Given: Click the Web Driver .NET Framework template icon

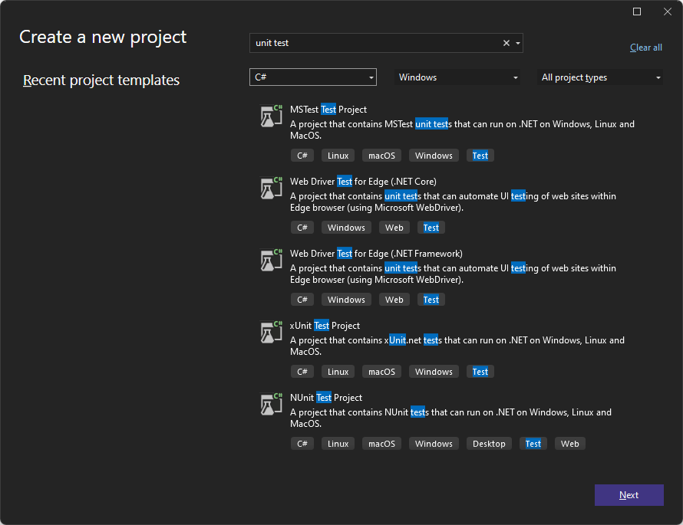Looking at the screenshot, I should pyautogui.click(x=271, y=260).
